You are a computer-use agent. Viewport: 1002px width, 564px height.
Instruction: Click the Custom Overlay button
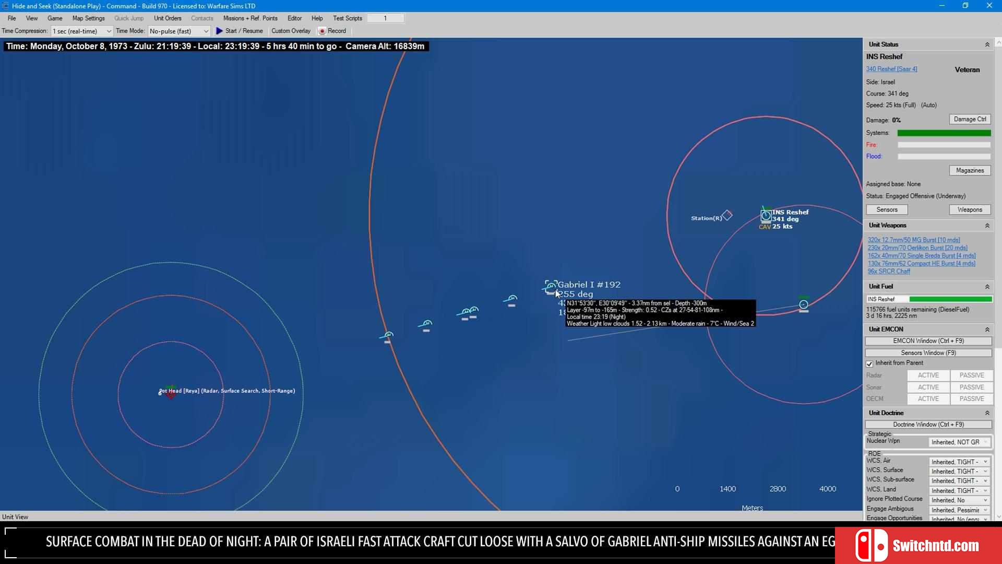pos(291,31)
